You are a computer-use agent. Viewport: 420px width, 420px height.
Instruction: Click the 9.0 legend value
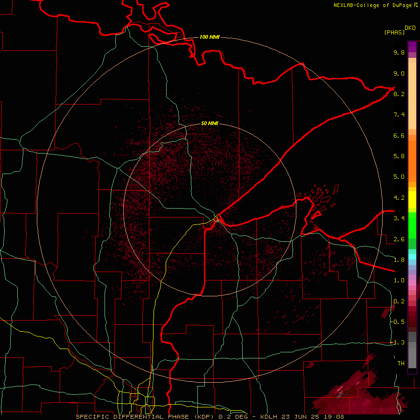[399, 73]
